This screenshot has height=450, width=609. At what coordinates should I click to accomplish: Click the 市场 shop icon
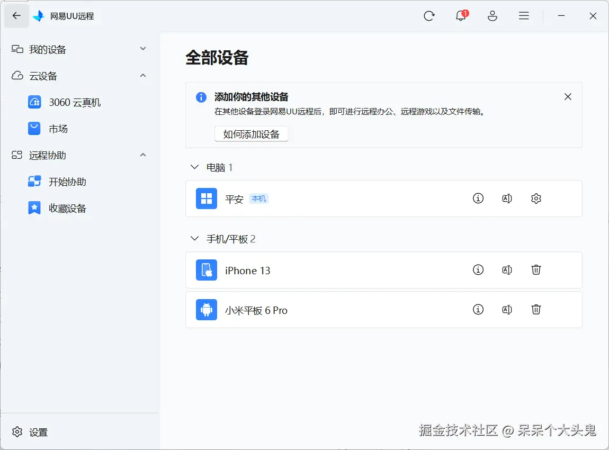click(x=34, y=129)
